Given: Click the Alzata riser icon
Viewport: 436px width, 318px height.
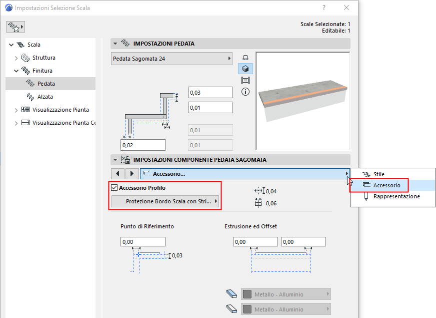Looking at the screenshot, I should tap(30, 97).
